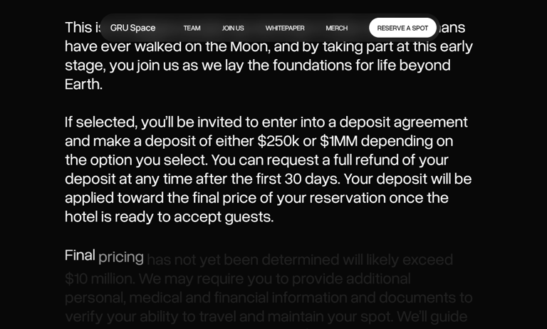Visit the MERCH nav link
The height and width of the screenshot is (329, 547).
[337, 28]
